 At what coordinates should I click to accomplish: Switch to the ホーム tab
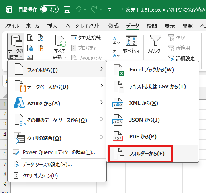coord(33,26)
